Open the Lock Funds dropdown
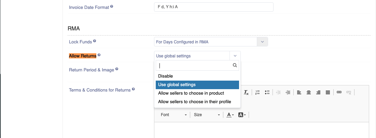The width and height of the screenshot is (376, 138). point(211,42)
